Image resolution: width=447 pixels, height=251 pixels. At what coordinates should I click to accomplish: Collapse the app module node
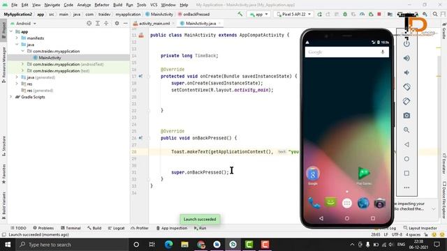tap(11, 31)
